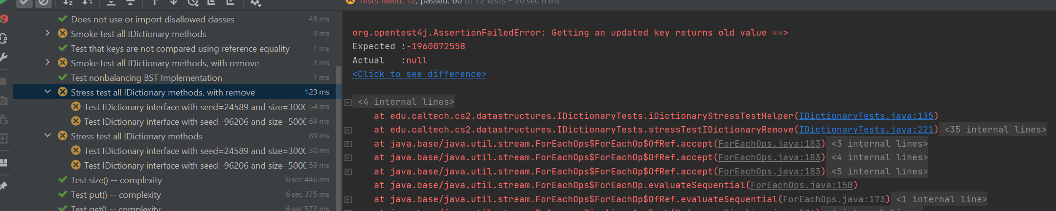Select 'Test nonbalancing BST Implementation' test result
The image size is (1056, 211).
146,77
